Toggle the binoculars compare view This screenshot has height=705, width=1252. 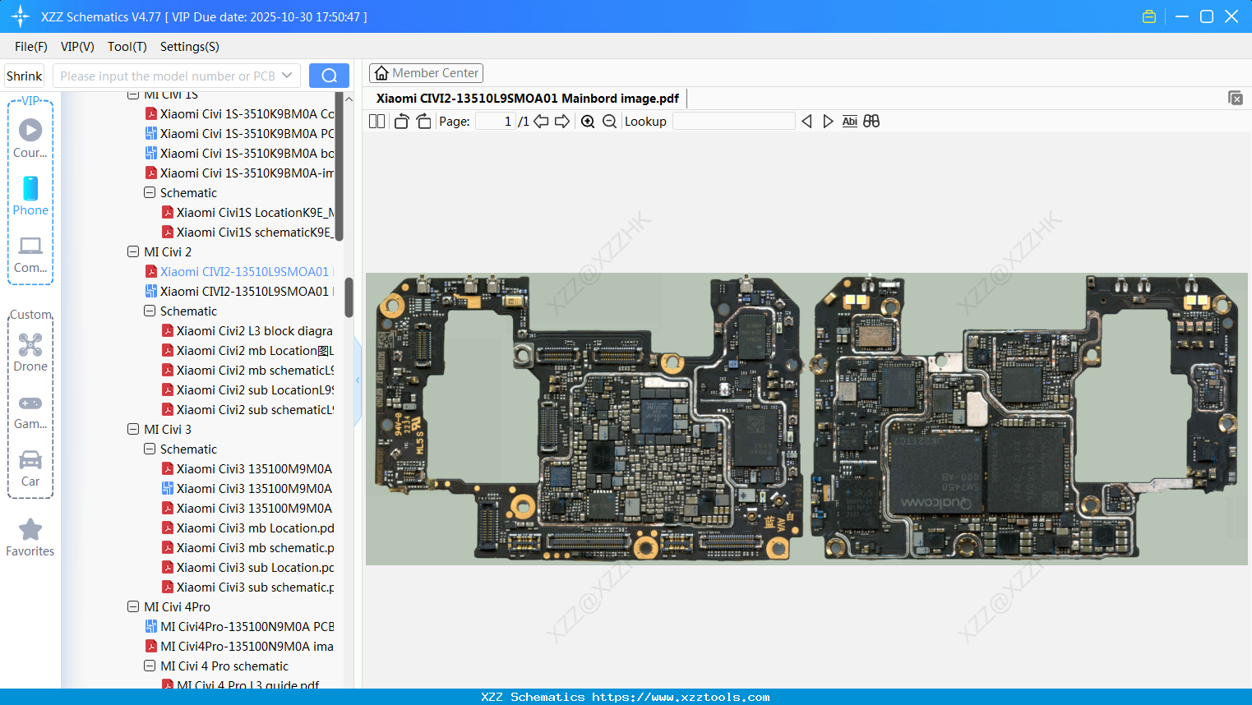[x=871, y=121]
